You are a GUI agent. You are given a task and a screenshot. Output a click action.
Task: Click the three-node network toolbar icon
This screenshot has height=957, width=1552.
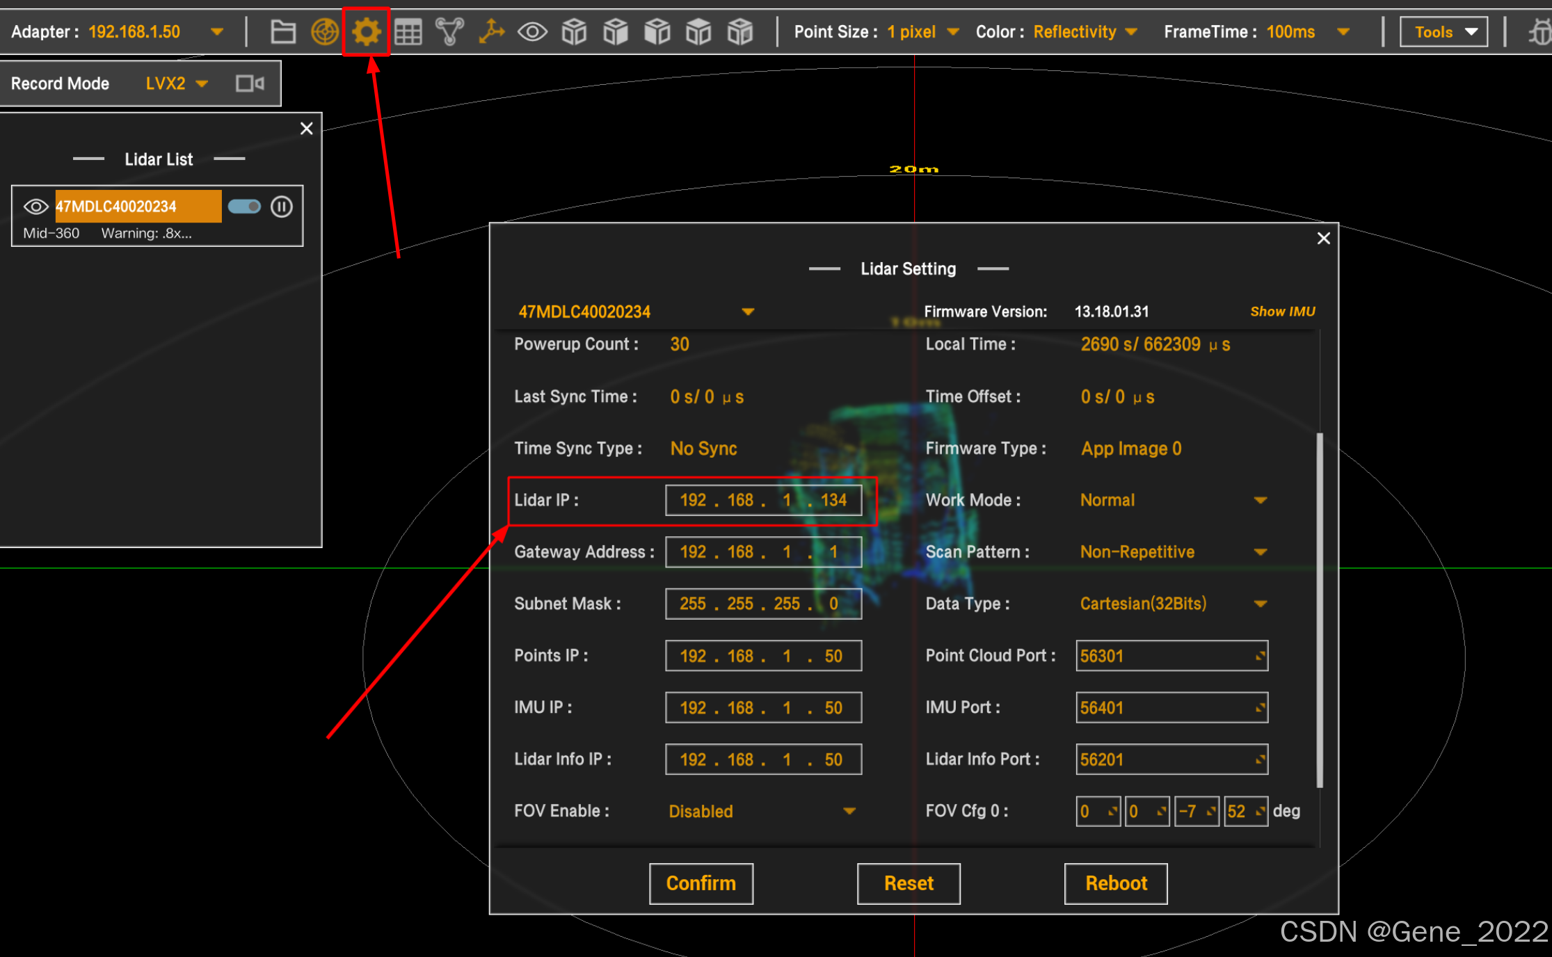click(449, 32)
